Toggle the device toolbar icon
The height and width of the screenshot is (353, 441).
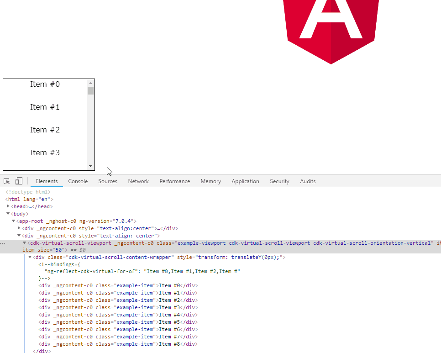19,181
